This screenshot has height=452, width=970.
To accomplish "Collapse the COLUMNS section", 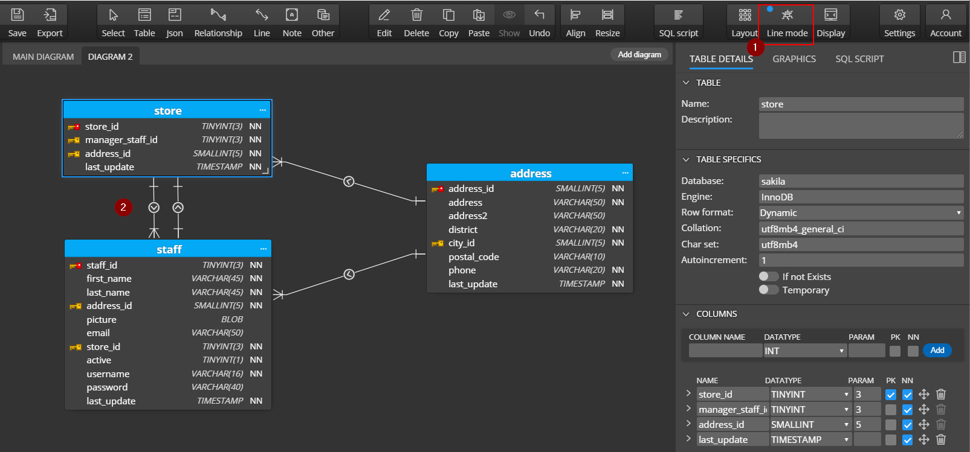I will click(x=686, y=314).
